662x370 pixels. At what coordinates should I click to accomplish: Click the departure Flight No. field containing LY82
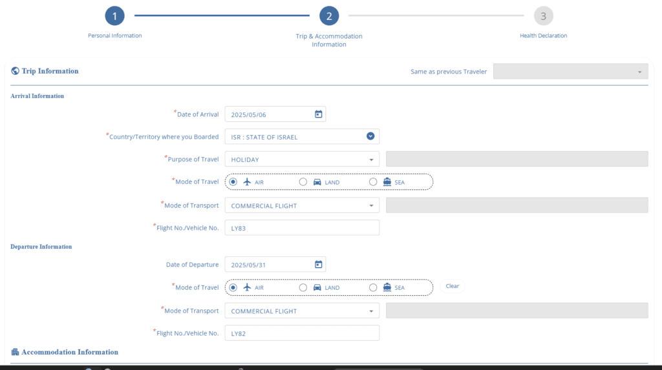302,333
